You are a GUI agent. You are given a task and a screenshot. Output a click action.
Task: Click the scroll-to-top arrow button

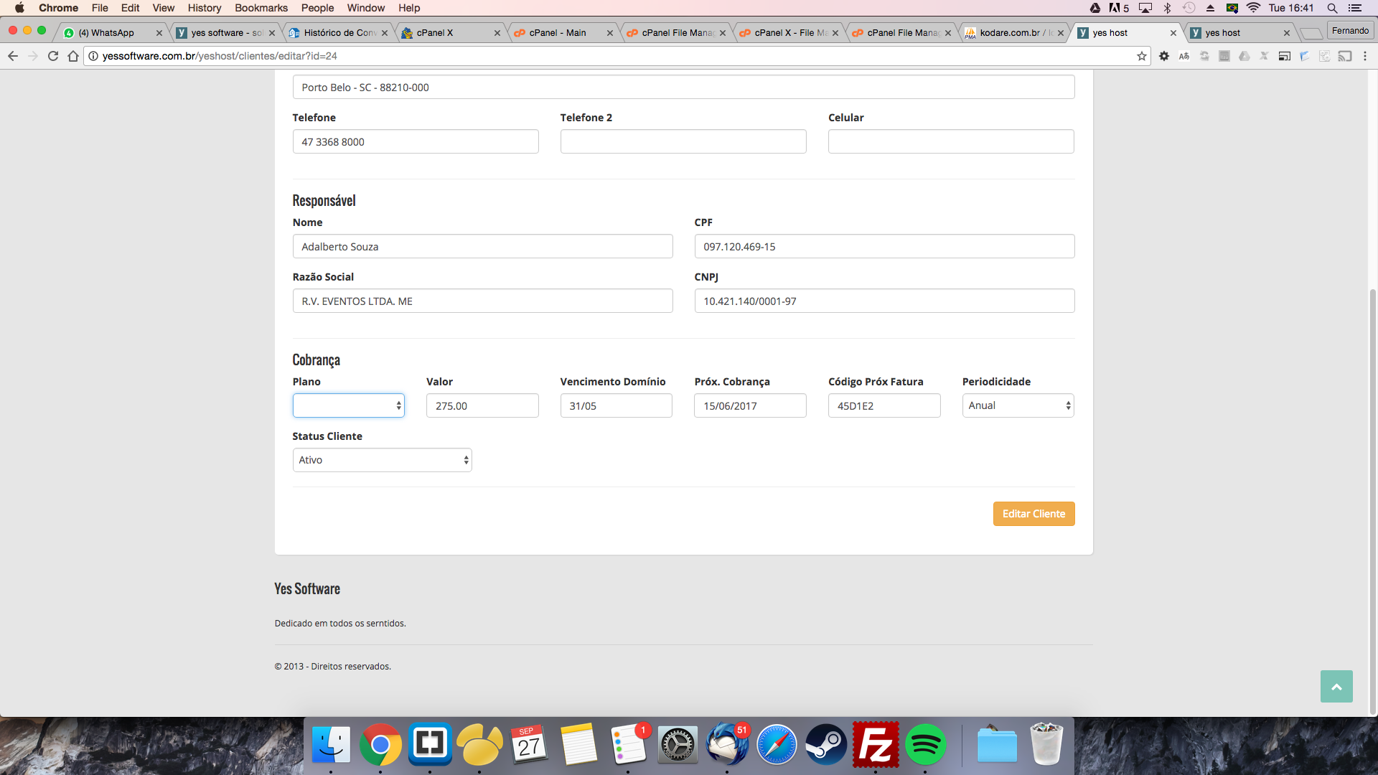(x=1336, y=687)
